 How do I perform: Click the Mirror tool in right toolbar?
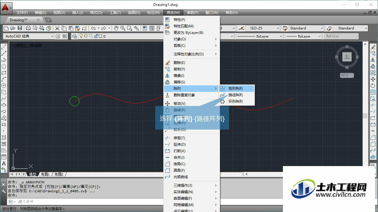pos(373,60)
